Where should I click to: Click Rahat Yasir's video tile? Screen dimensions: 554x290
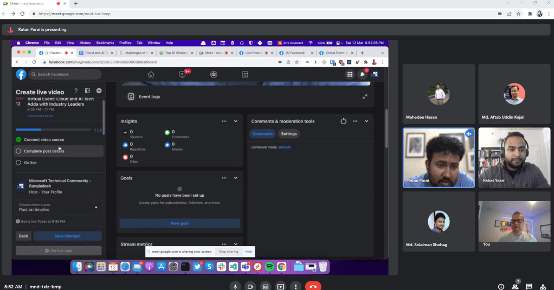click(x=514, y=158)
